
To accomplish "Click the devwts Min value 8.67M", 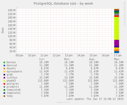I will tap(70, 68).
